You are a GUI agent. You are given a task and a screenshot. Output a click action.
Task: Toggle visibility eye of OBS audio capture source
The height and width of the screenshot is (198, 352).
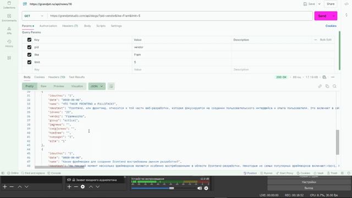click(69, 180)
